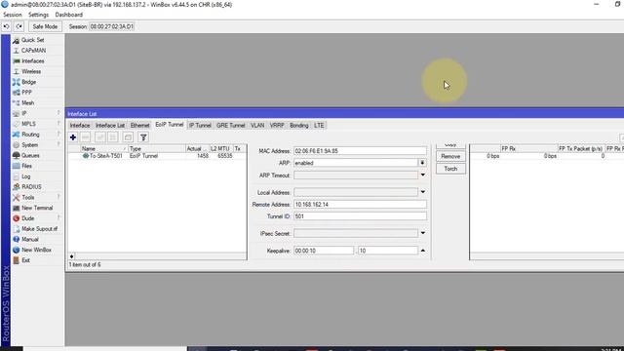Switch to the LTE tab

coord(319,126)
